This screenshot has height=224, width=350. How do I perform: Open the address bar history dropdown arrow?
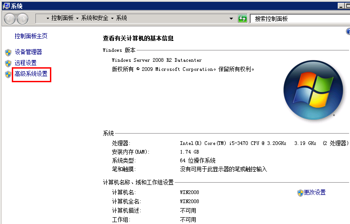(231, 19)
